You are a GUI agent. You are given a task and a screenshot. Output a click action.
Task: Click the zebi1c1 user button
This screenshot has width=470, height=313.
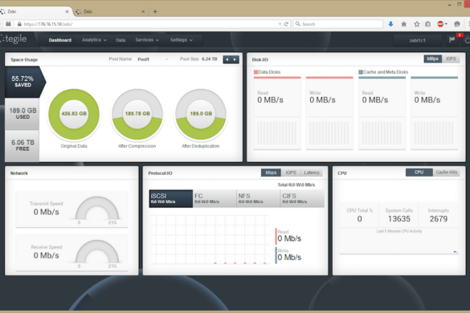418,40
